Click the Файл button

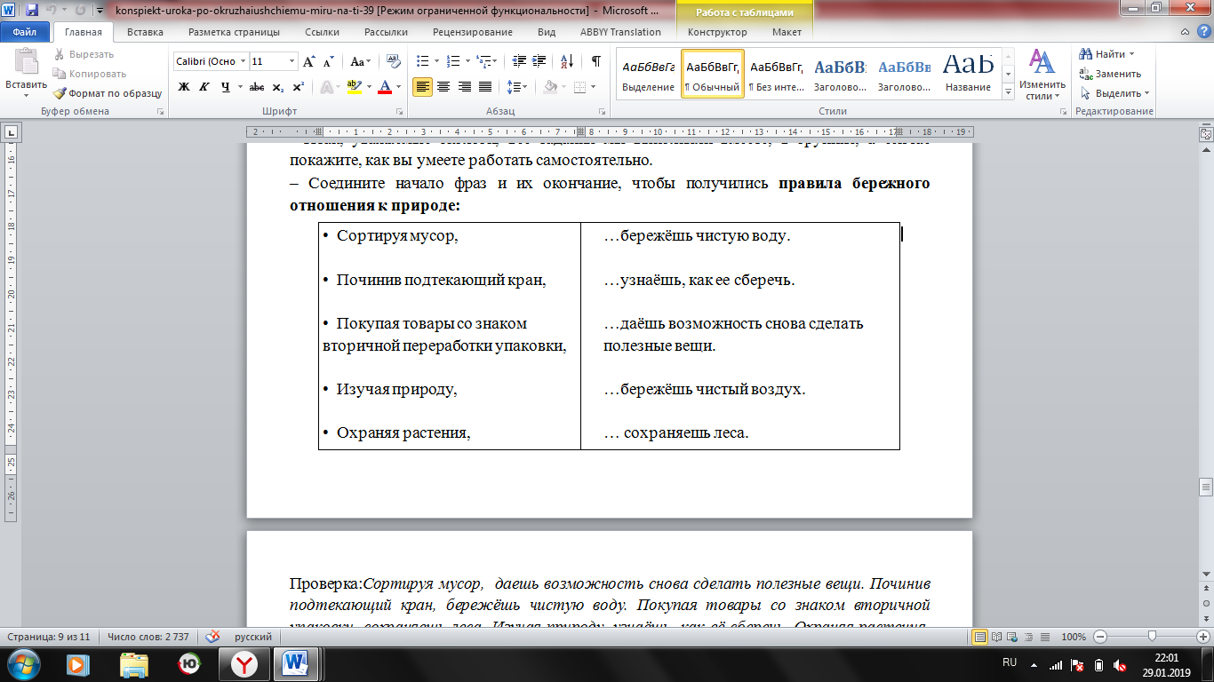25,32
